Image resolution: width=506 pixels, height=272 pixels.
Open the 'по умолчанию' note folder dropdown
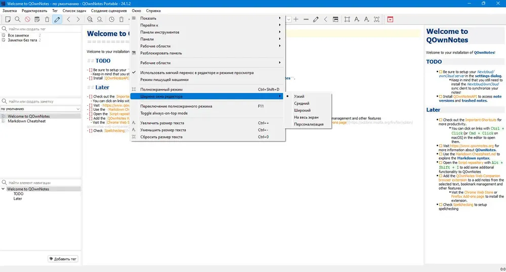pyautogui.click(x=40, y=109)
